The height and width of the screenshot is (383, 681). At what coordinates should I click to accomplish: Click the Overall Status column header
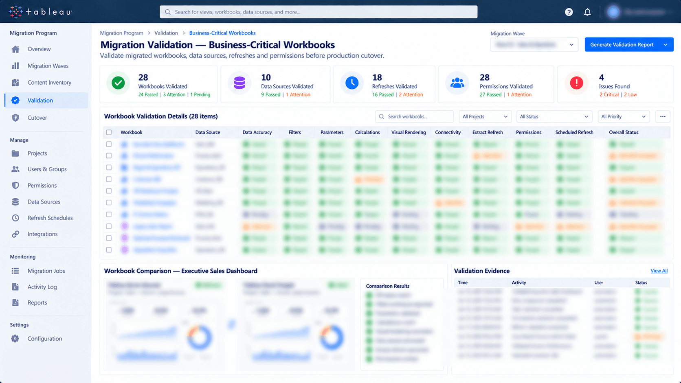[x=624, y=132]
